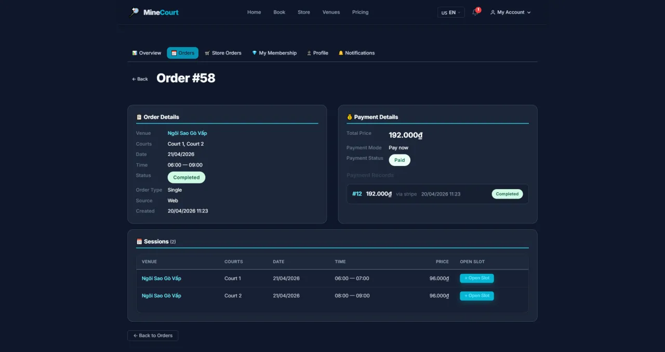This screenshot has height=352, width=665.
Task: Click the clipboard icon beside Order Details
Action: (139, 117)
